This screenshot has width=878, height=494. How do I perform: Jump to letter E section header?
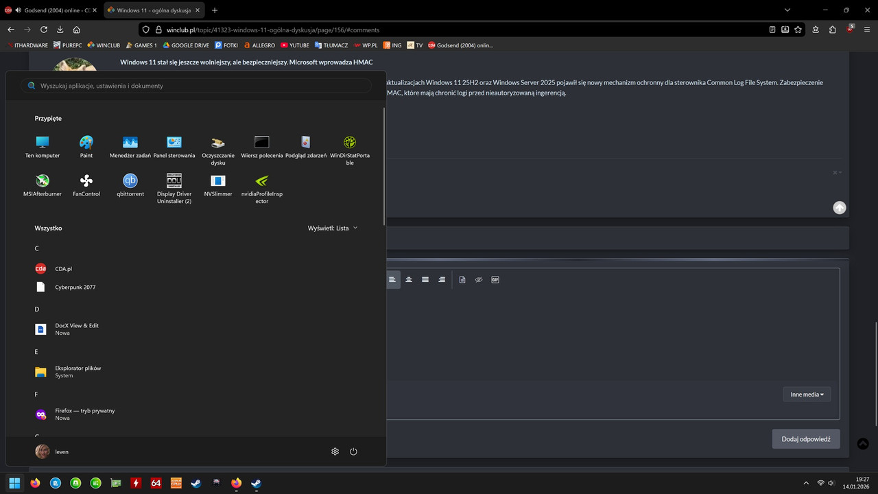pos(37,352)
